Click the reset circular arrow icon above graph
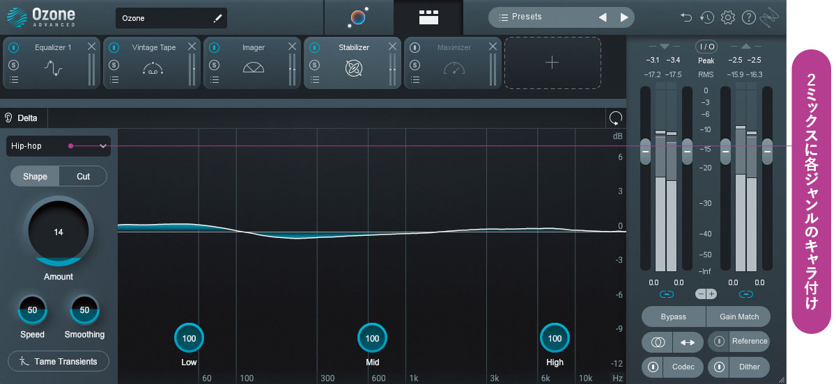This screenshot has width=836, height=384. (x=615, y=118)
